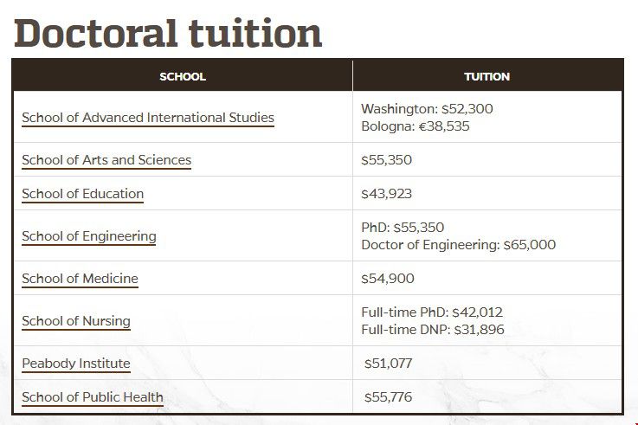Screen dimensions: 638x425
Task: Select the $54,900 tuition value
Action: (387, 279)
